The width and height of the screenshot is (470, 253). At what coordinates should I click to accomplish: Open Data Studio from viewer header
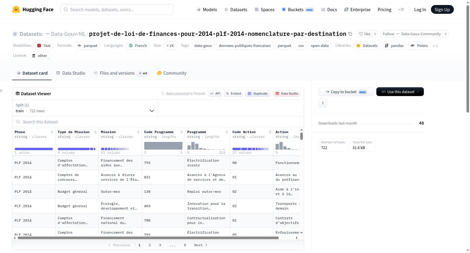click(287, 93)
